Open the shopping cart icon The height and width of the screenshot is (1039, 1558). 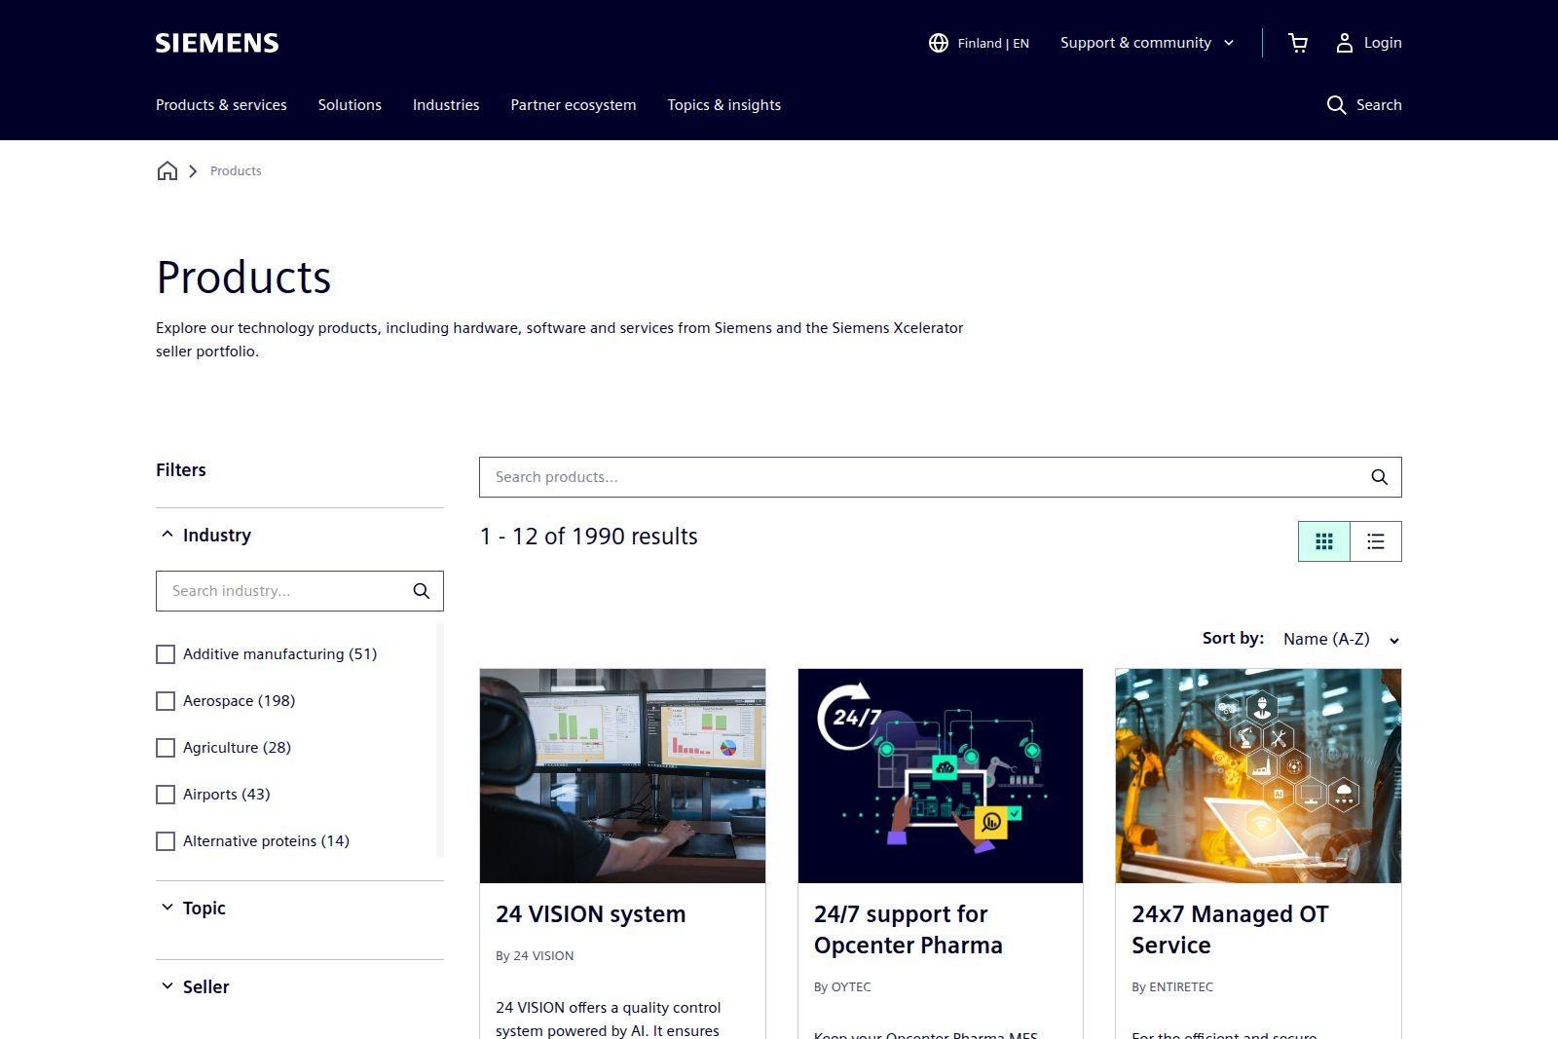(1297, 43)
